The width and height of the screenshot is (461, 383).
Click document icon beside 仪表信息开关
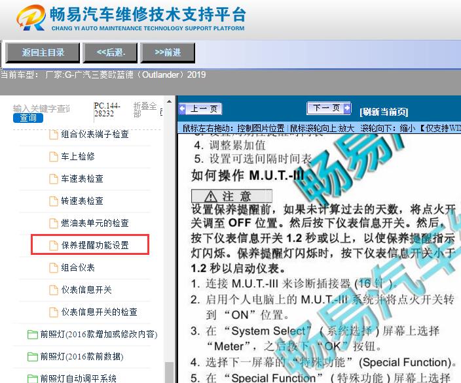(x=54, y=290)
